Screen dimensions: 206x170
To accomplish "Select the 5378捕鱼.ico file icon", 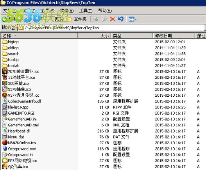I will point(5,89).
